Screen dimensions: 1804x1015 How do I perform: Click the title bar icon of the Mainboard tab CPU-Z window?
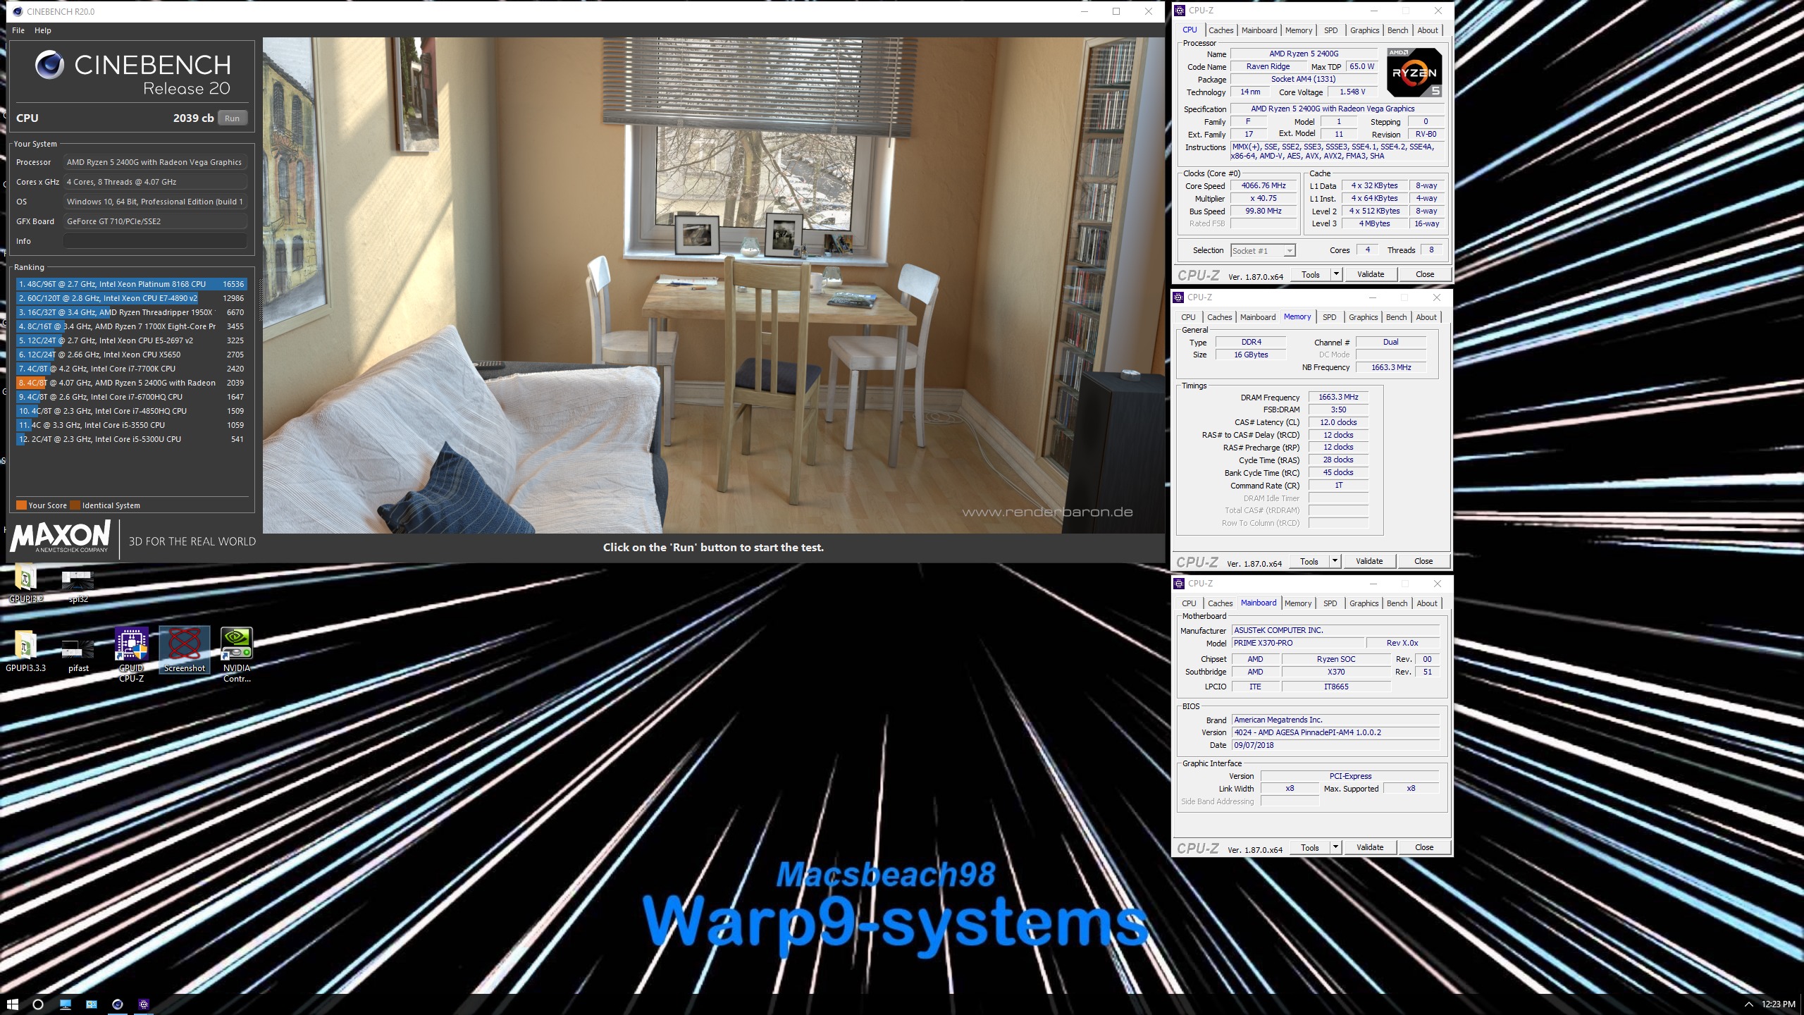coord(1179,584)
